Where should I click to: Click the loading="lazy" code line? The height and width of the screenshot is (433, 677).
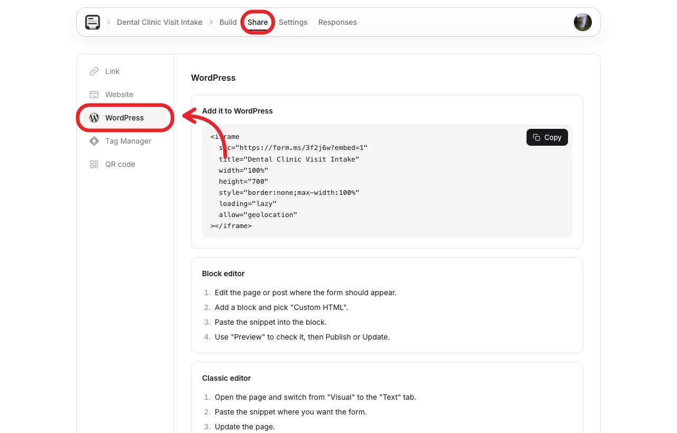click(x=248, y=203)
